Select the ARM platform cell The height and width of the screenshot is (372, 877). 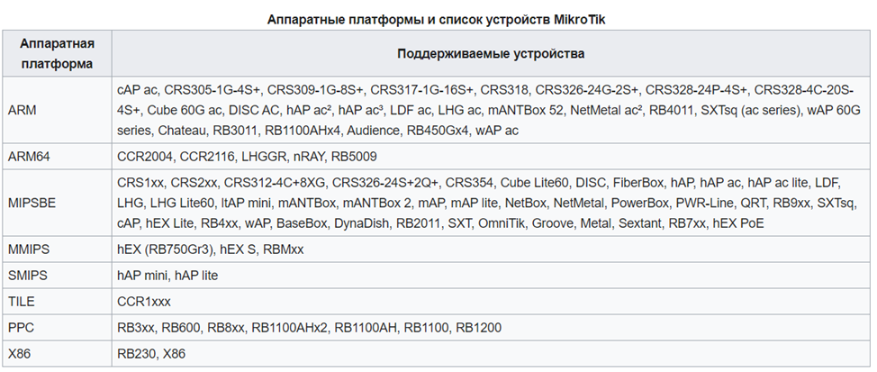point(22,111)
